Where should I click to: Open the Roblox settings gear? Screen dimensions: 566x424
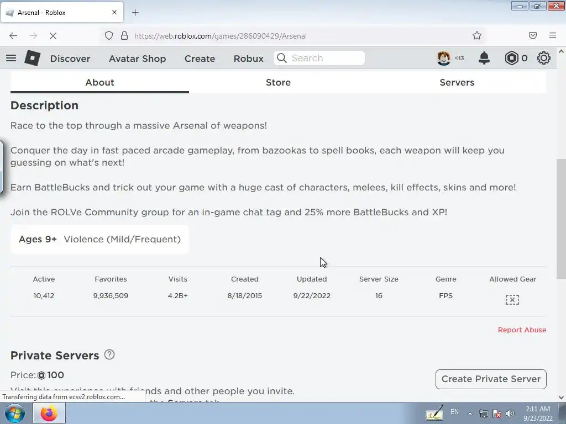coord(544,58)
